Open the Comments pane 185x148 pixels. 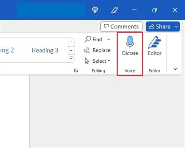[x=121, y=26]
